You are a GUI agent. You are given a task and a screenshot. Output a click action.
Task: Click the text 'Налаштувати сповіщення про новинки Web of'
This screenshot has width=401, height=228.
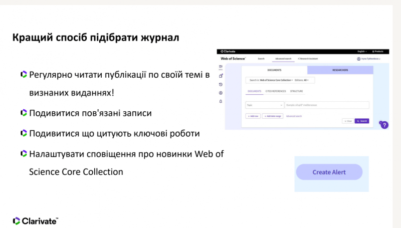[x=126, y=154]
